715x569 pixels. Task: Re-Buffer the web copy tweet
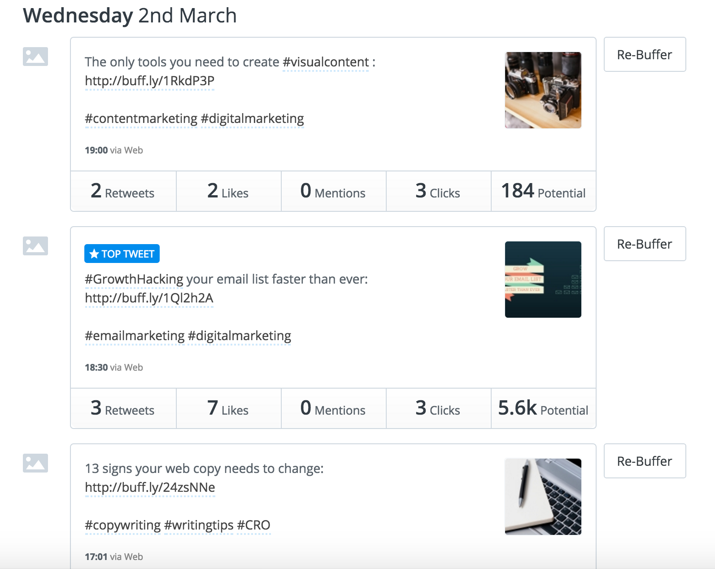coord(645,461)
